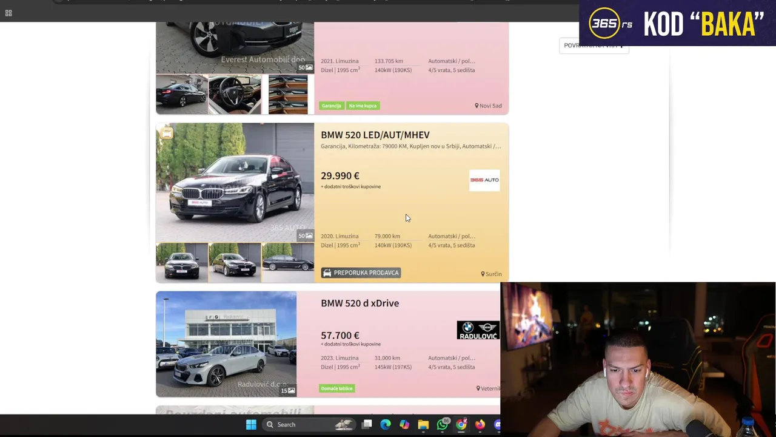This screenshot has width=776, height=437.
Task: Click the Radulović BMW dealer logo
Action: 478,330
